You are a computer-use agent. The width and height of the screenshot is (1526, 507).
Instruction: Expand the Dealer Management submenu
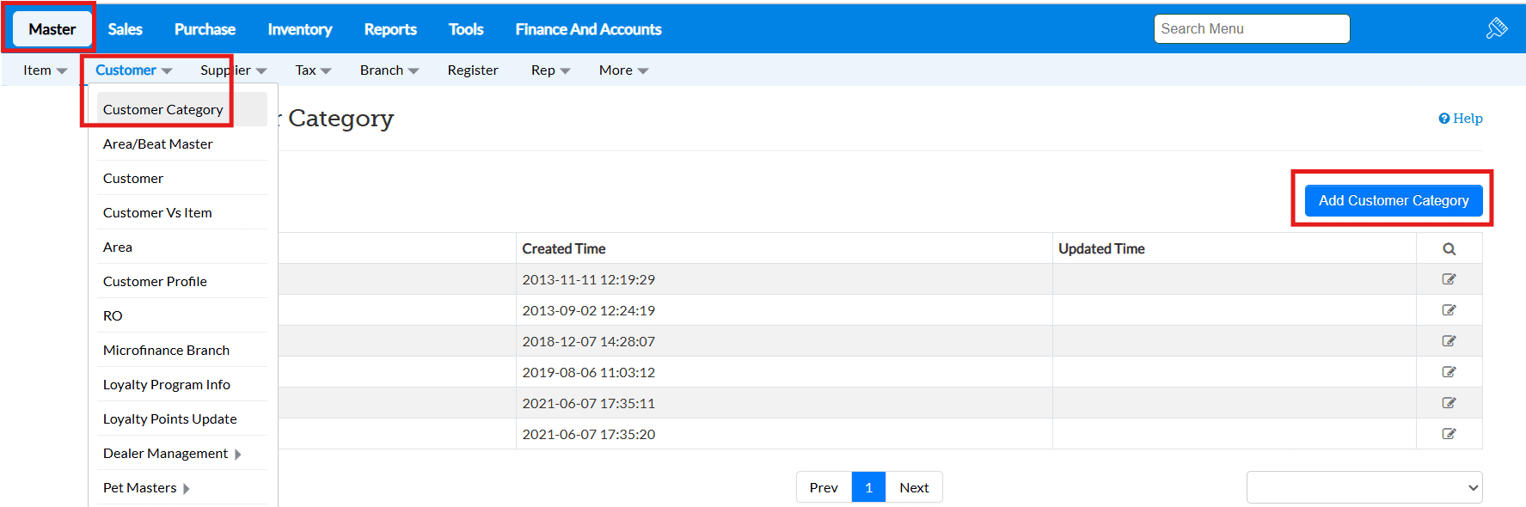point(172,454)
